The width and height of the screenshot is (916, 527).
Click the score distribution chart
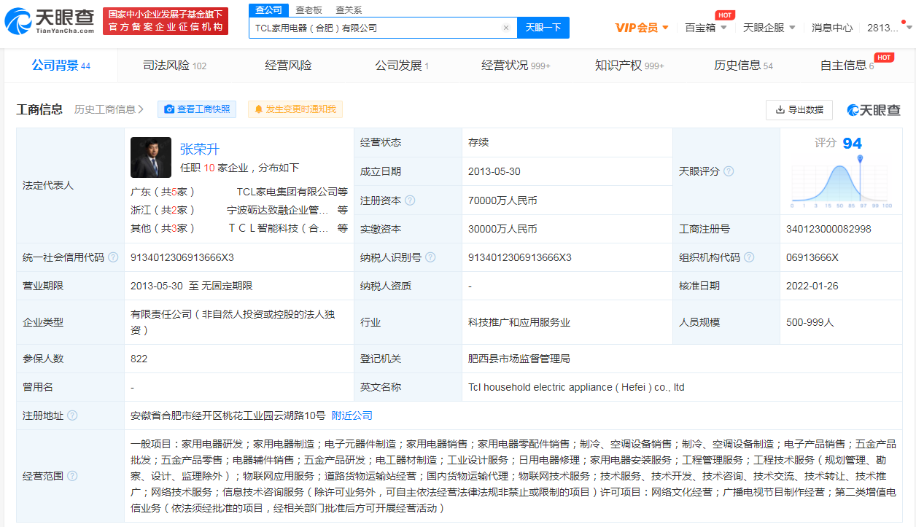(x=842, y=181)
